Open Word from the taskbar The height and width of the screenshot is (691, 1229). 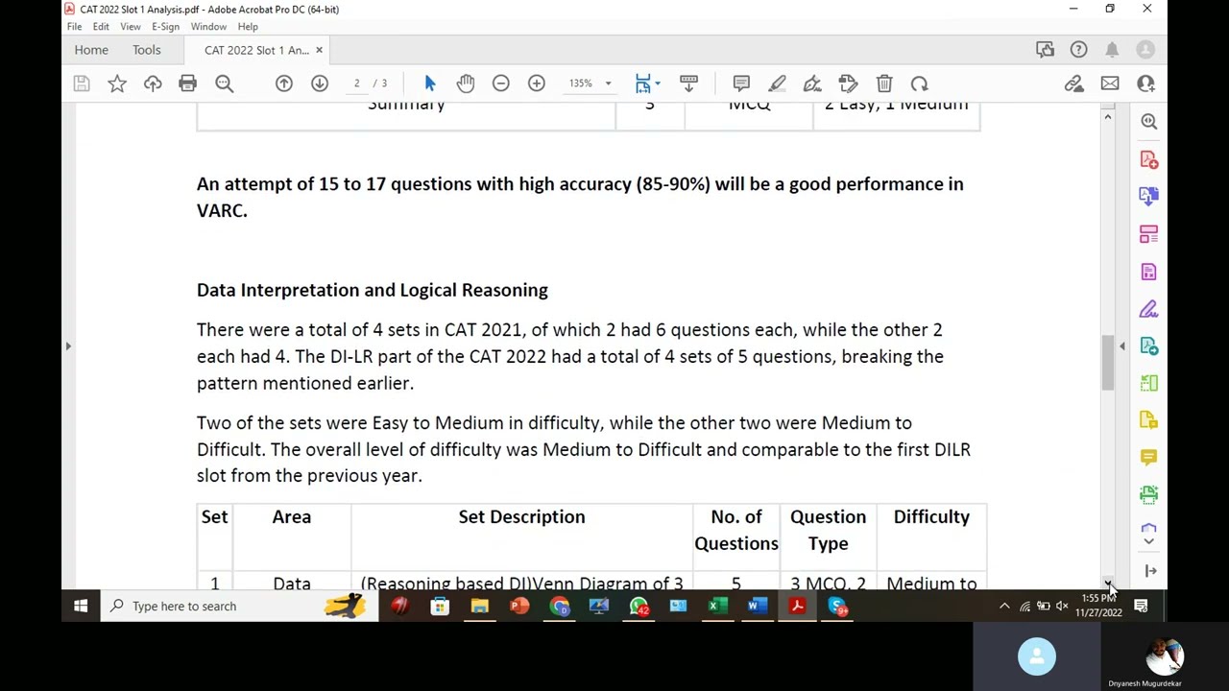(757, 606)
